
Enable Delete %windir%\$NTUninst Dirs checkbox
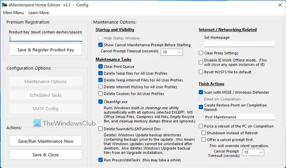[101, 129]
